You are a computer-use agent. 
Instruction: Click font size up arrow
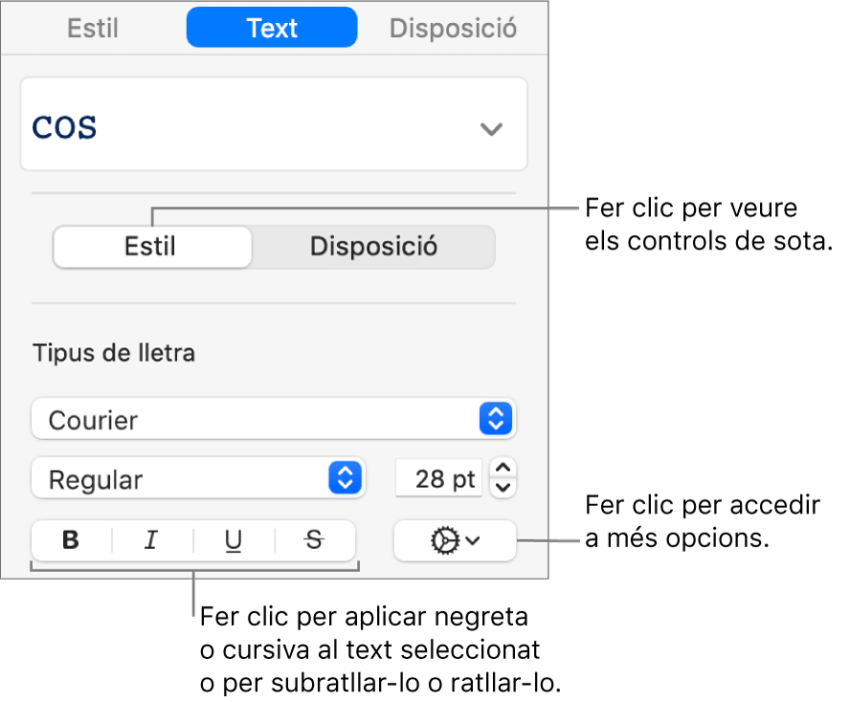point(504,469)
